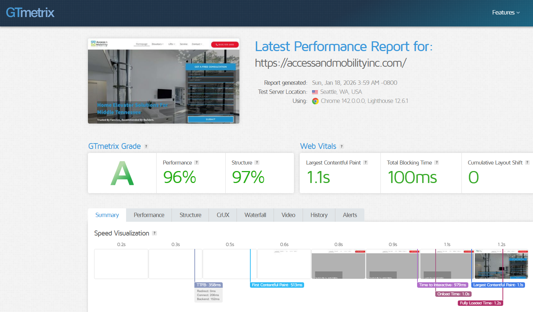This screenshot has width=533, height=312.
Task: Select the 0.2s filmstrip frame
Action: 121,264
